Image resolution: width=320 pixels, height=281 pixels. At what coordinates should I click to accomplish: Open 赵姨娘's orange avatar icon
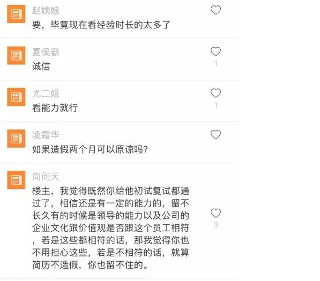point(16,14)
